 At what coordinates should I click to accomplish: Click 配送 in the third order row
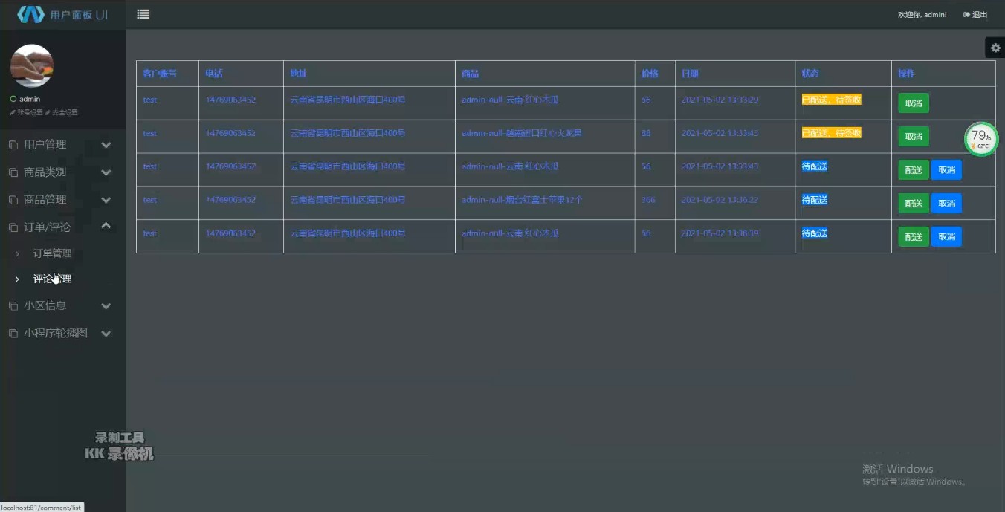(x=914, y=170)
